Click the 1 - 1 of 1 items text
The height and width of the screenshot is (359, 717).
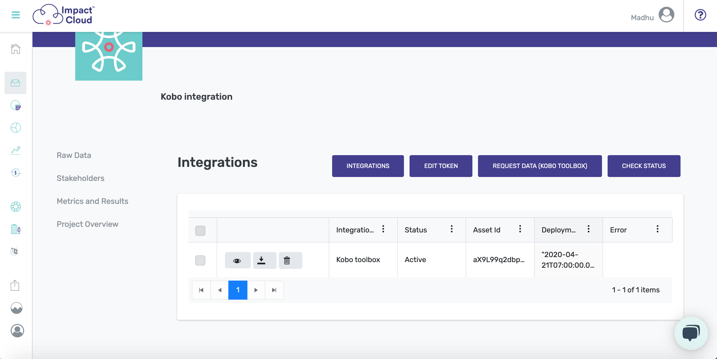pyautogui.click(x=636, y=290)
